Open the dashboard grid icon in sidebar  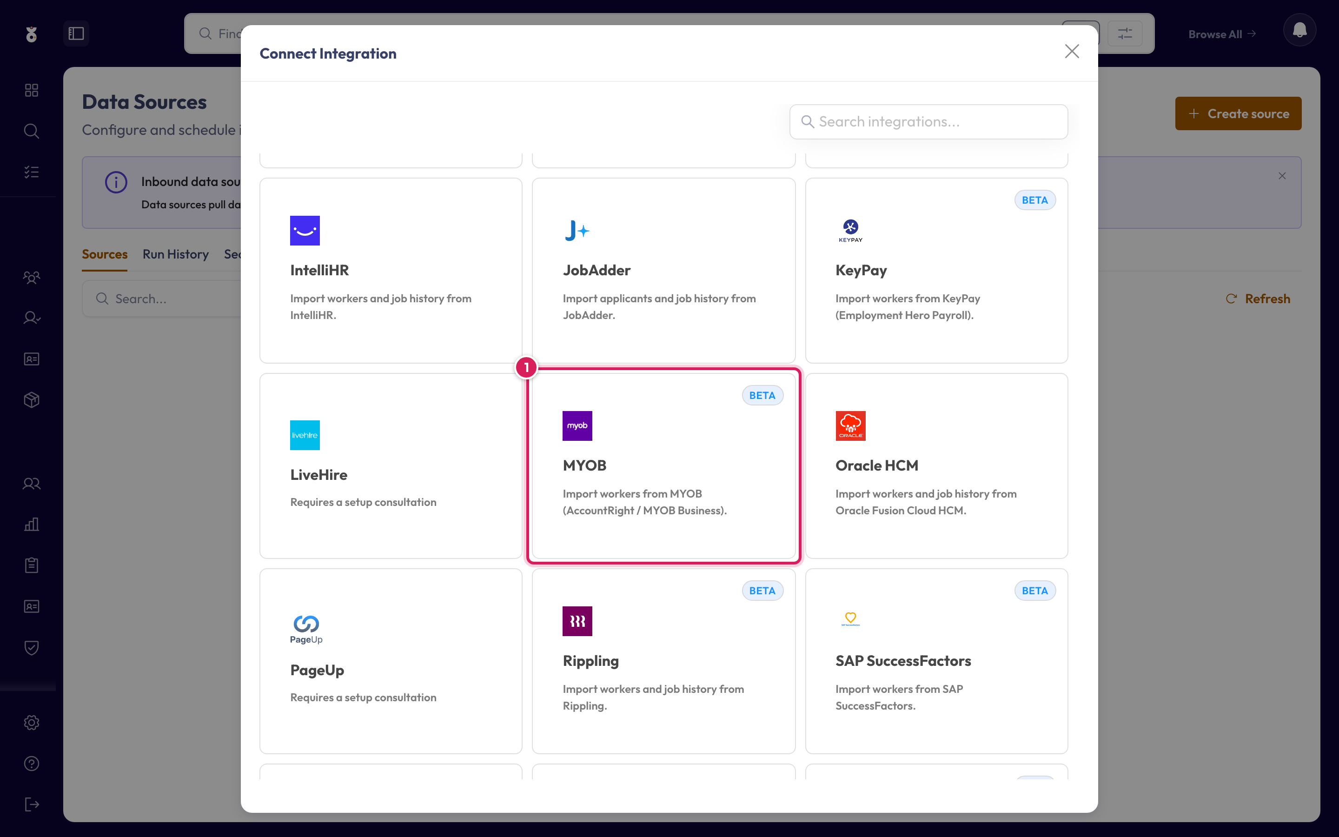click(32, 90)
